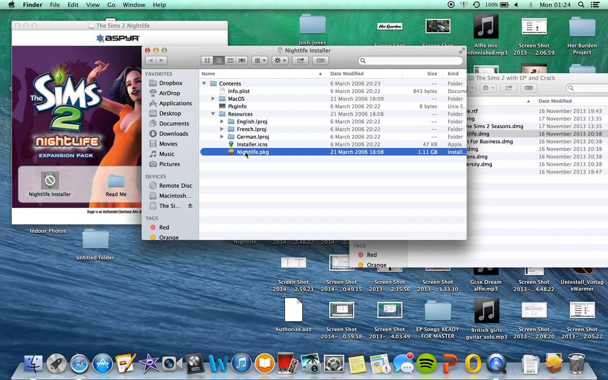Sort by the Kind column header

[x=454, y=74]
